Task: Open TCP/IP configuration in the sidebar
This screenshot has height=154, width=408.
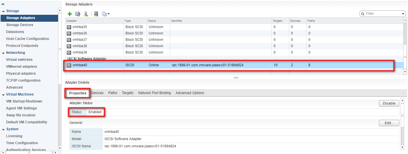Action: click(23, 80)
